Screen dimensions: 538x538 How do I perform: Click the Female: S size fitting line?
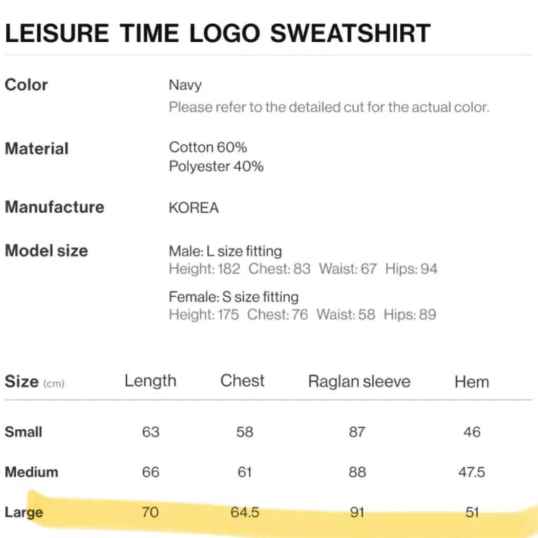pyautogui.click(x=234, y=297)
